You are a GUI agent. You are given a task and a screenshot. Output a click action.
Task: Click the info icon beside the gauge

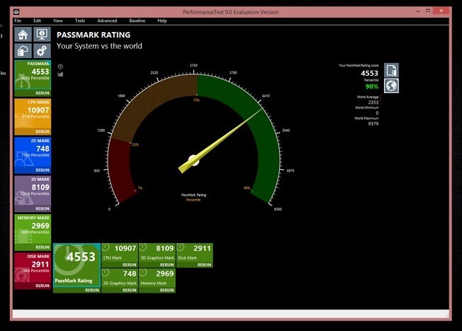60,67
